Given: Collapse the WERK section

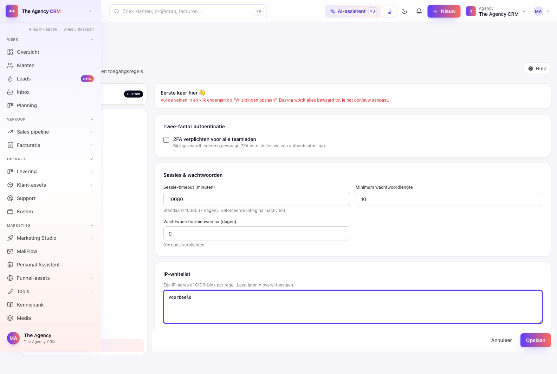Looking at the screenshot, I should pyautogui.click(x=92, y=40).
